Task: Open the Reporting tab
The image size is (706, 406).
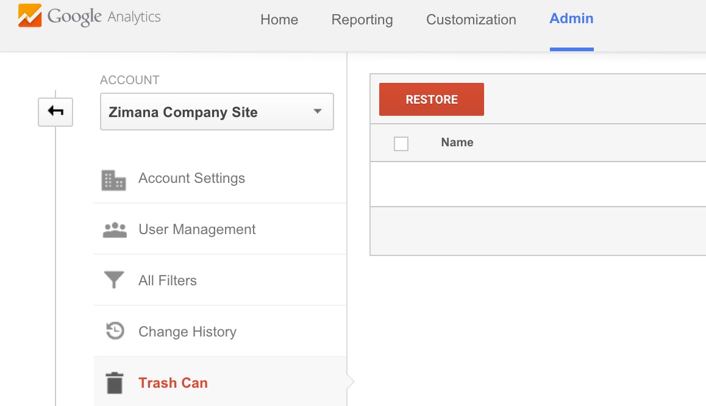Action: pyautogui.click(x=362, y=20)
